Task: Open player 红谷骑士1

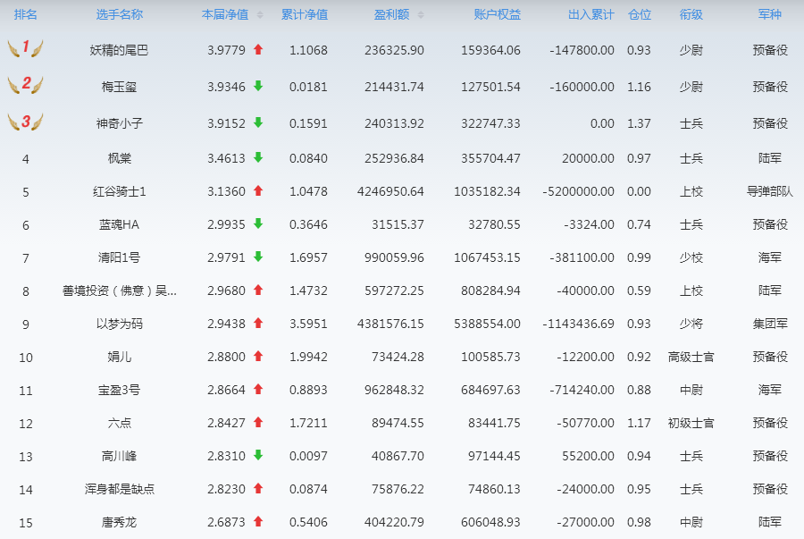Action: point(119,192)
